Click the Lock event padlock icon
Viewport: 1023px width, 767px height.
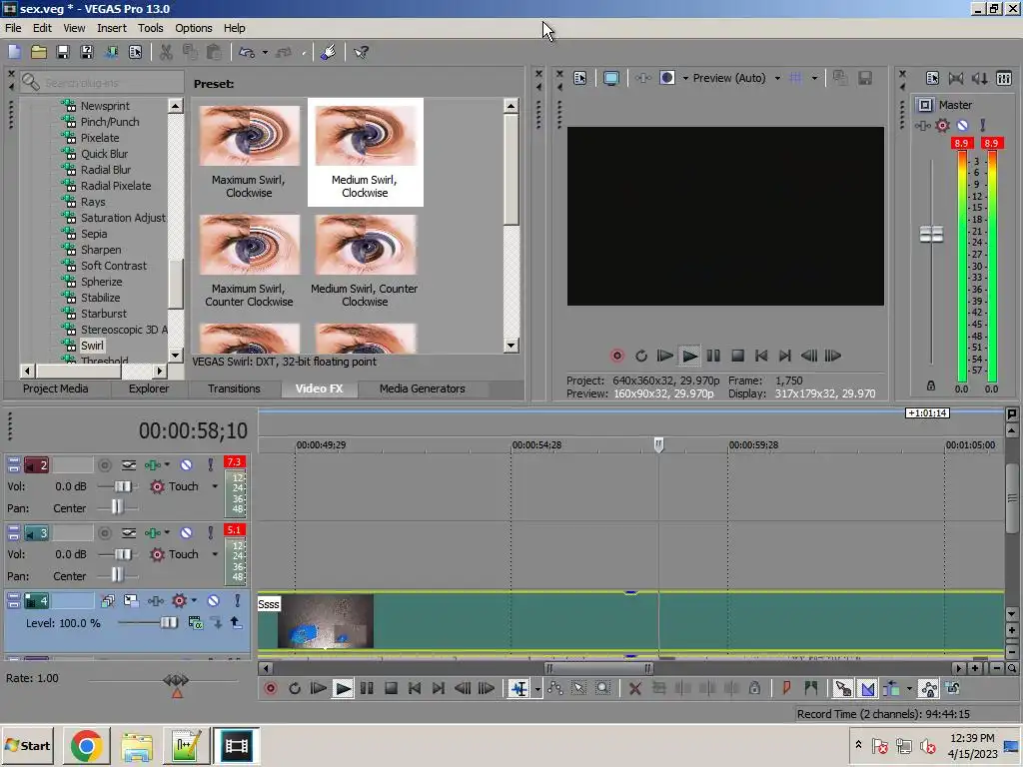[x=755, y=688]
